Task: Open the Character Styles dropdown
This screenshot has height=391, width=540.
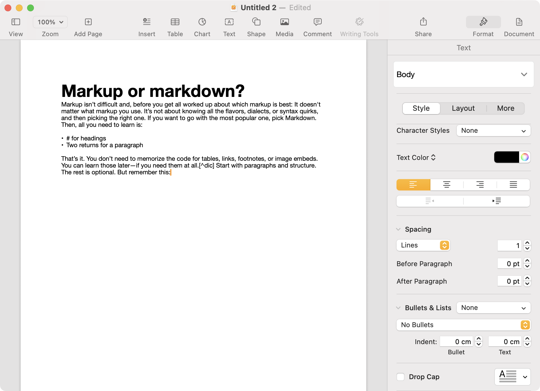Action: [493, 131]
